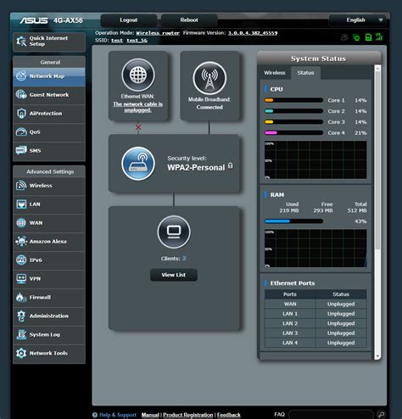The image size is (402, 419).
Task: Click the Mobile Broadband Connected status text
Action: pos(209,107)
